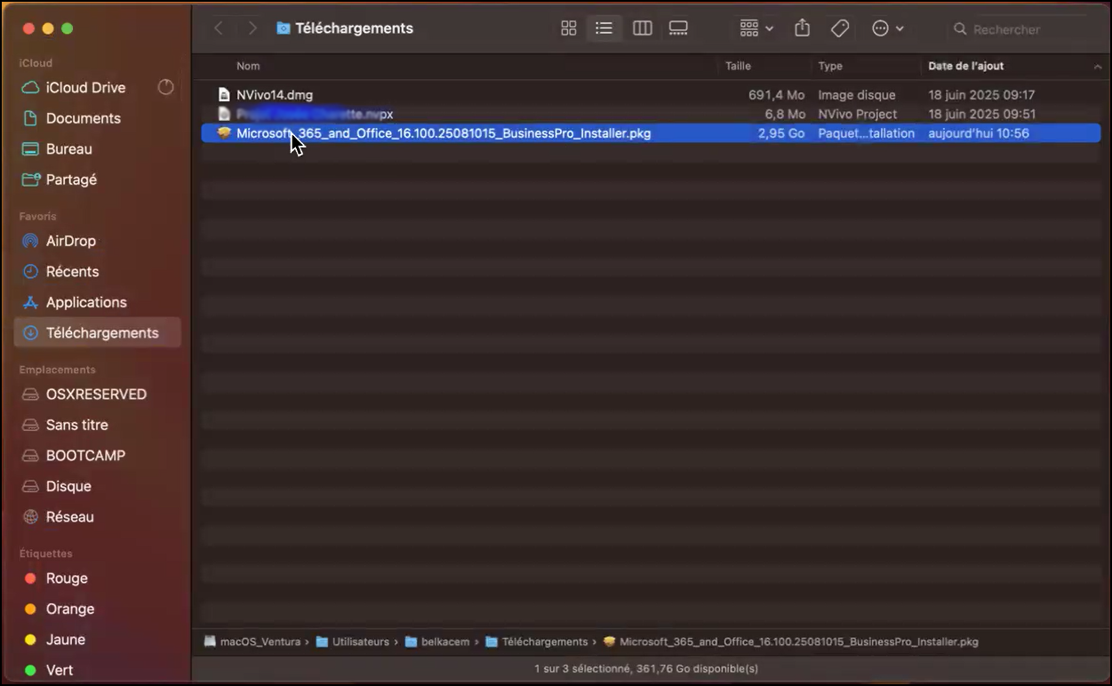Viewport: 1112px width, 686px height.
Task: Click the tag (Étiquettes) toolbar icon
Action: click(840, 28)
